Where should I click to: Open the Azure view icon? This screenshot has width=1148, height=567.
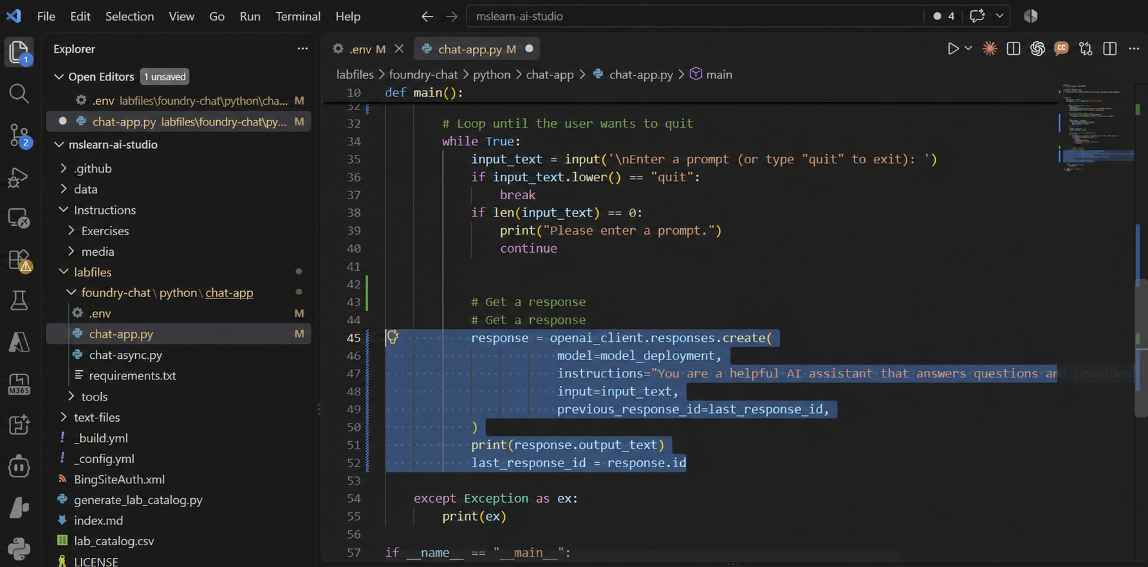click(x=19, y=342)
